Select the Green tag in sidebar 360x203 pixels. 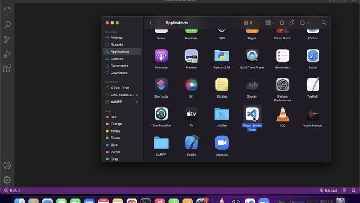122,138
